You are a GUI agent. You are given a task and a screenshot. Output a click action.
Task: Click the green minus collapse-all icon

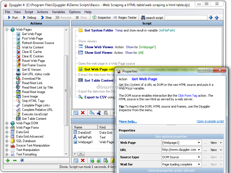click(x=14, y=160)
